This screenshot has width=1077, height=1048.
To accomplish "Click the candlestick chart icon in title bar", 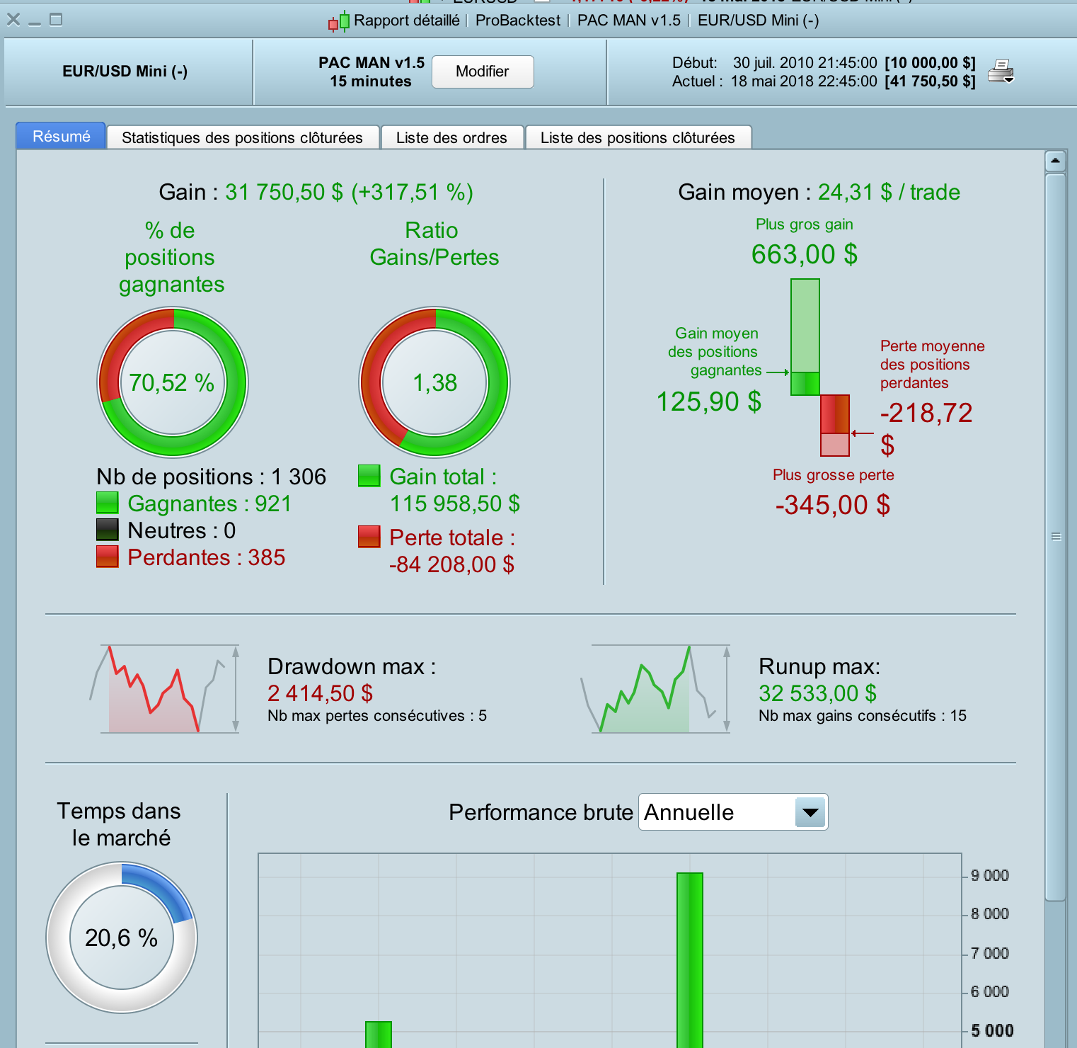I will [x=339, y=21].
